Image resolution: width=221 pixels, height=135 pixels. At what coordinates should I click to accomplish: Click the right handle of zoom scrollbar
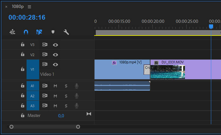[78, 127]
